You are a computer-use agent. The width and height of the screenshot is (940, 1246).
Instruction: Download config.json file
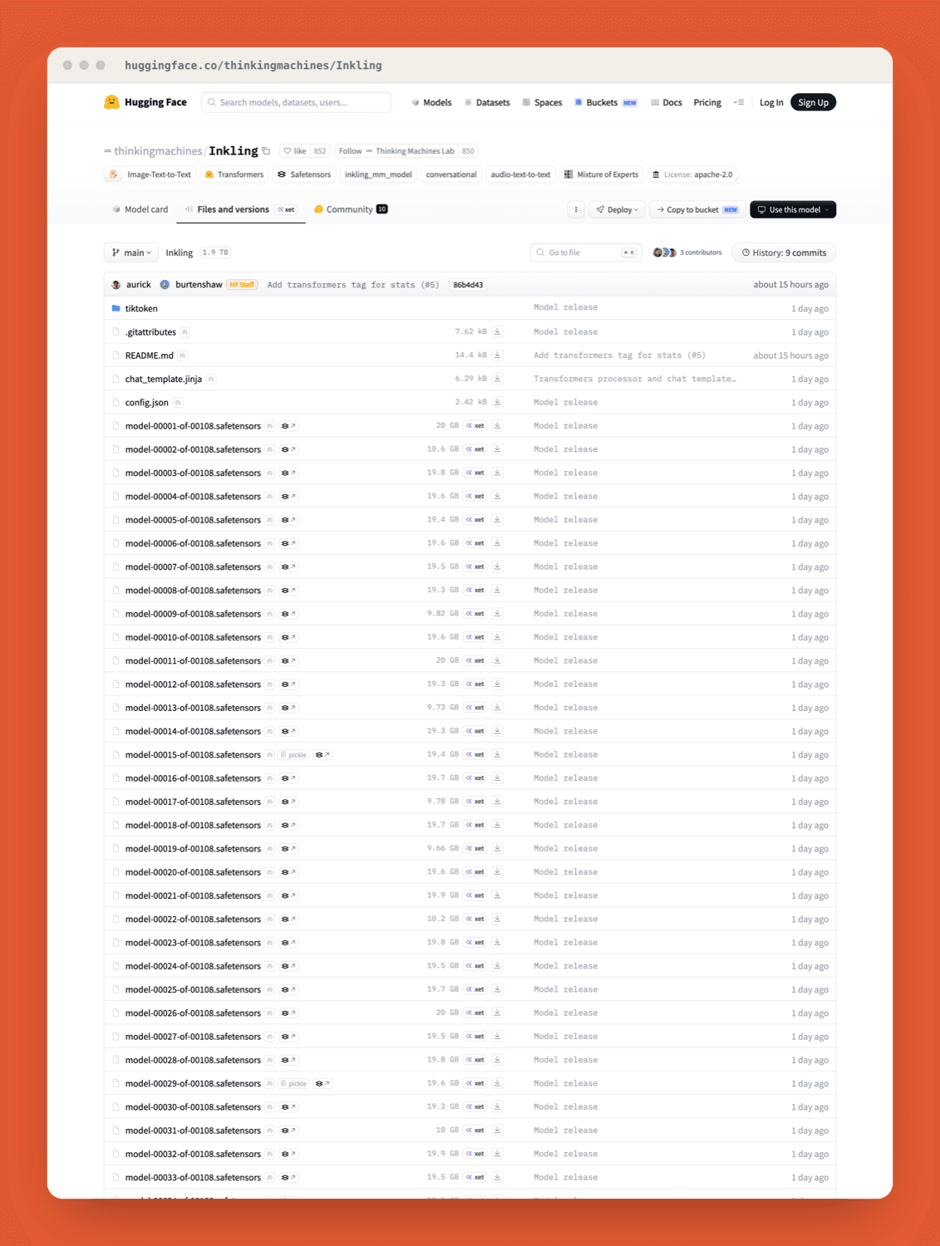click(497, 402)
